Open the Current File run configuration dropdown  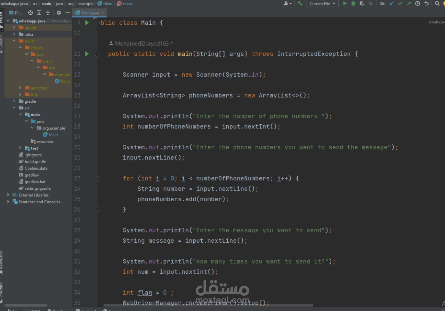[321, 3]
